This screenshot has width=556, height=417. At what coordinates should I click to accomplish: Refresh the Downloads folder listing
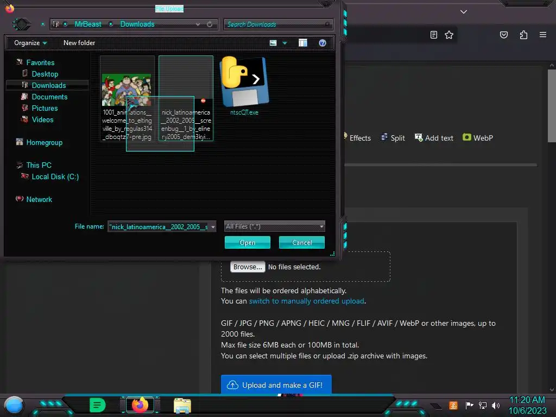click(210, 24)
